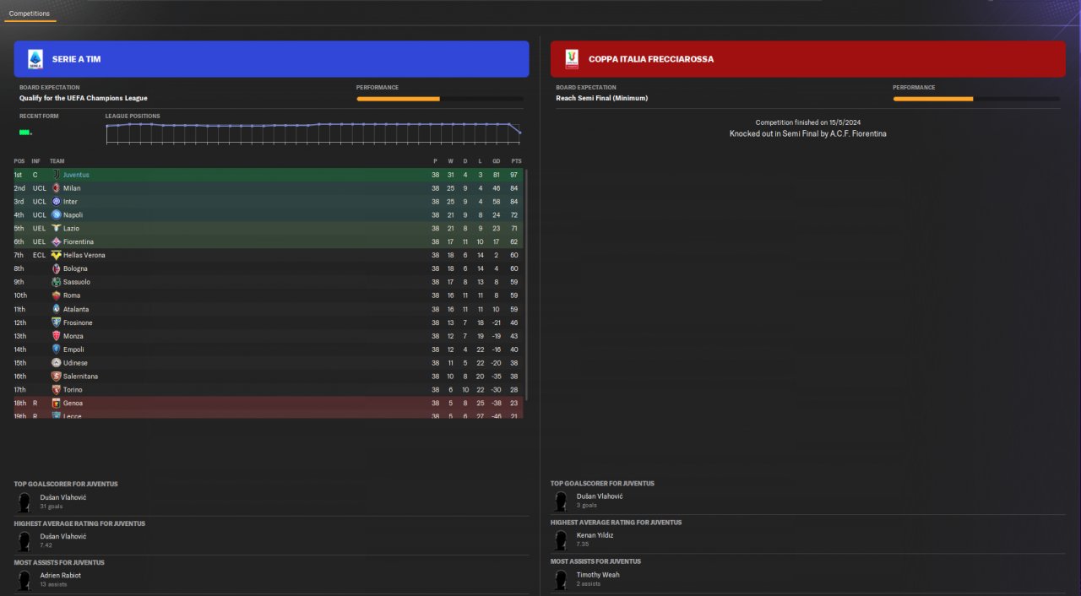Click the Lazio club crest
Viewport: 1081px width, 596px height.
pyautogui.click(x=56, y=229)
